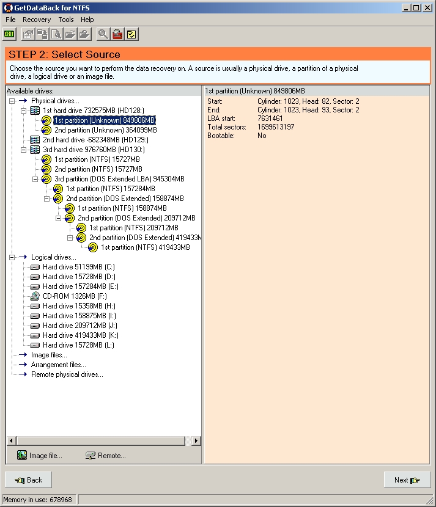Click the Memory in use status text
The height and width of the screenshot is (507, 436).
point(37,500)
